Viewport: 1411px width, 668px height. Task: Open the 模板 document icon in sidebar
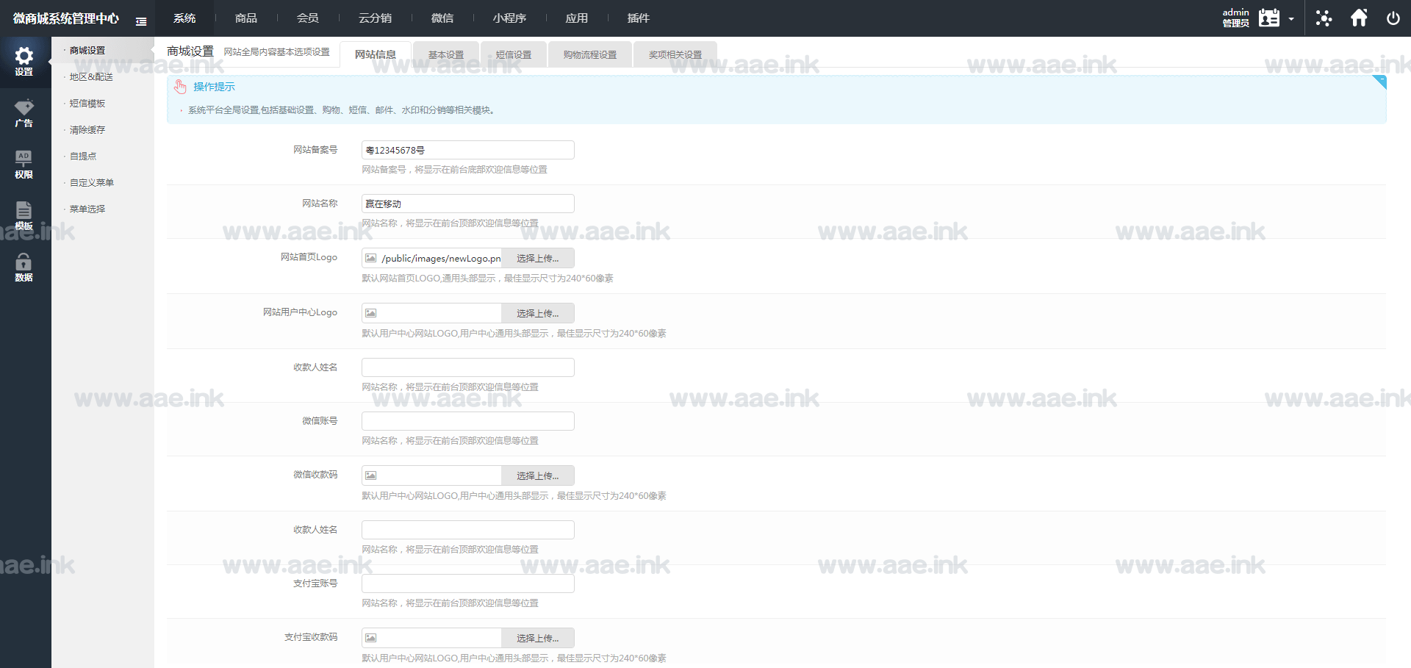coord(24,209)
